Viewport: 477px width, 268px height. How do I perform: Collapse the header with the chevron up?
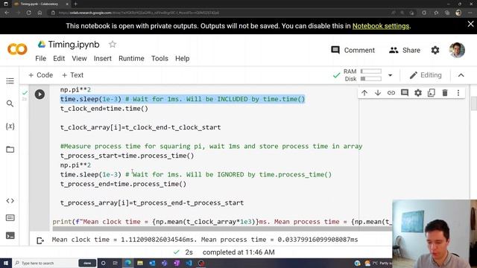pos(461,75)
